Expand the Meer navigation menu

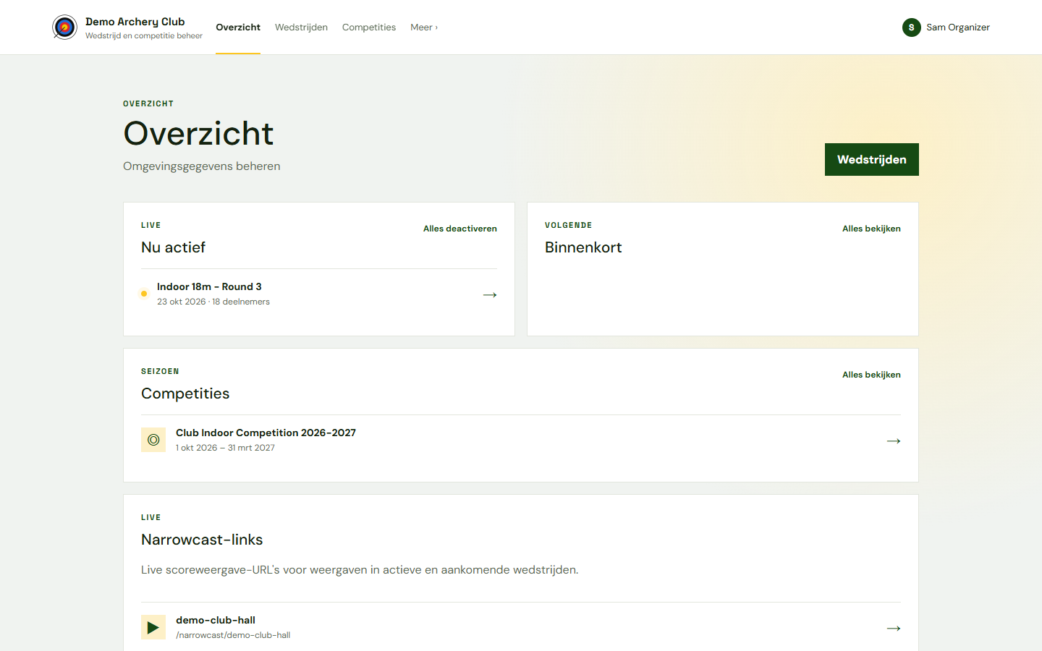[x=424, y=27]
